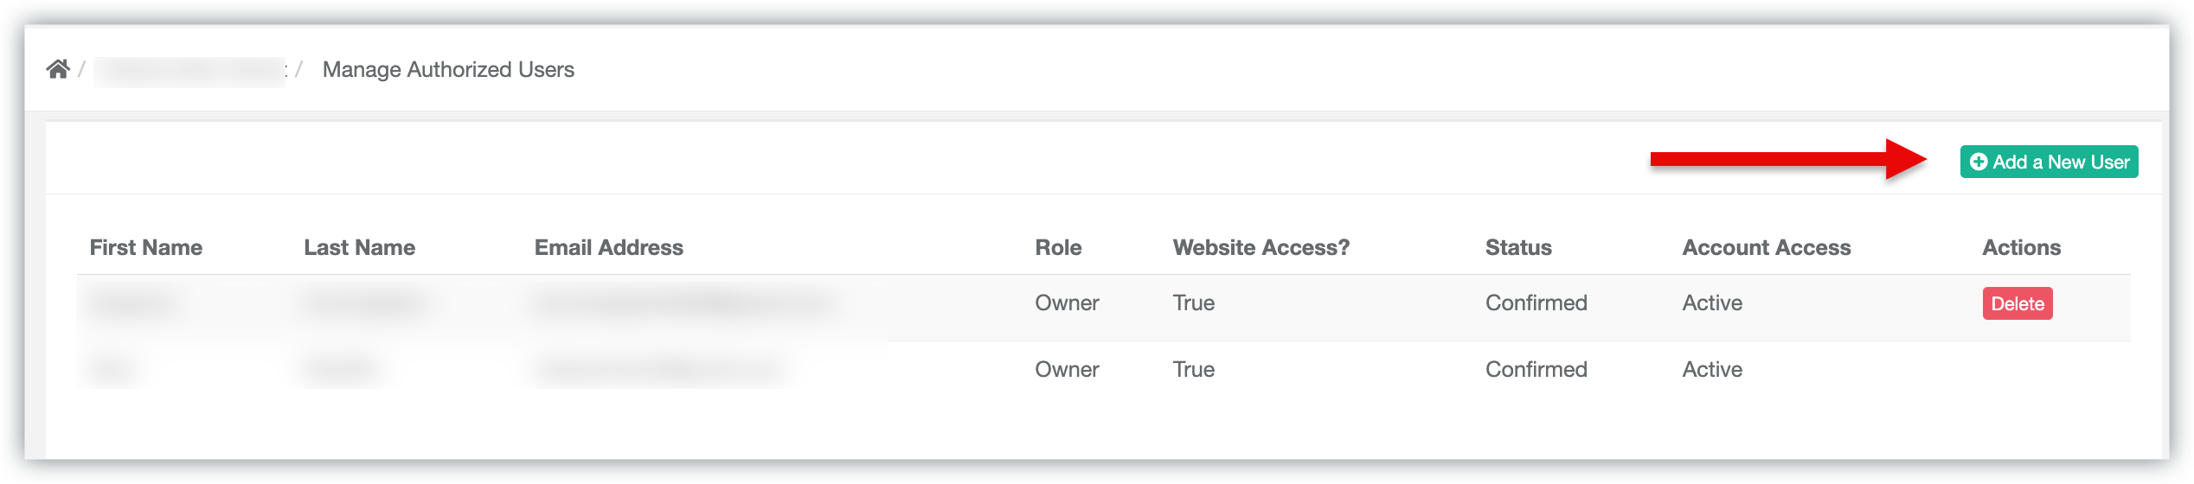Click the First Name column header

pos(145,247)
